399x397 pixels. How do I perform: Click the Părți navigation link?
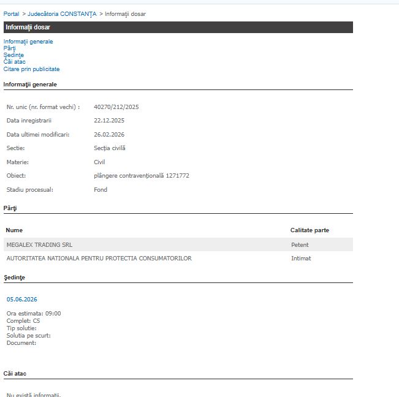[10, 48]
